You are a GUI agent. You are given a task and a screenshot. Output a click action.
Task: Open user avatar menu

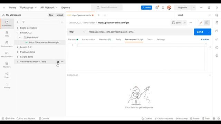tap(169, 8)
